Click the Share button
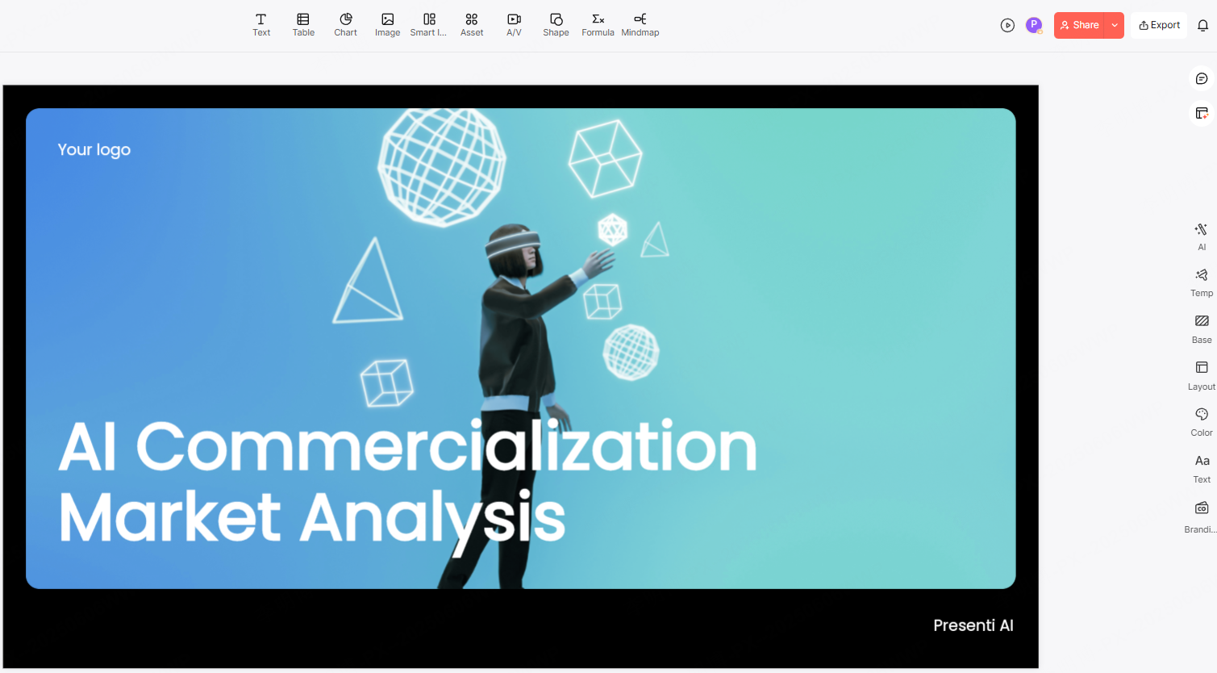1217x673 pixels. tap(1079, 25)
